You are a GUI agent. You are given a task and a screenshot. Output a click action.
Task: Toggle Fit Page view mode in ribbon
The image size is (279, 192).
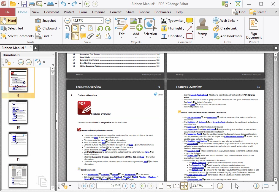(75, 28)
